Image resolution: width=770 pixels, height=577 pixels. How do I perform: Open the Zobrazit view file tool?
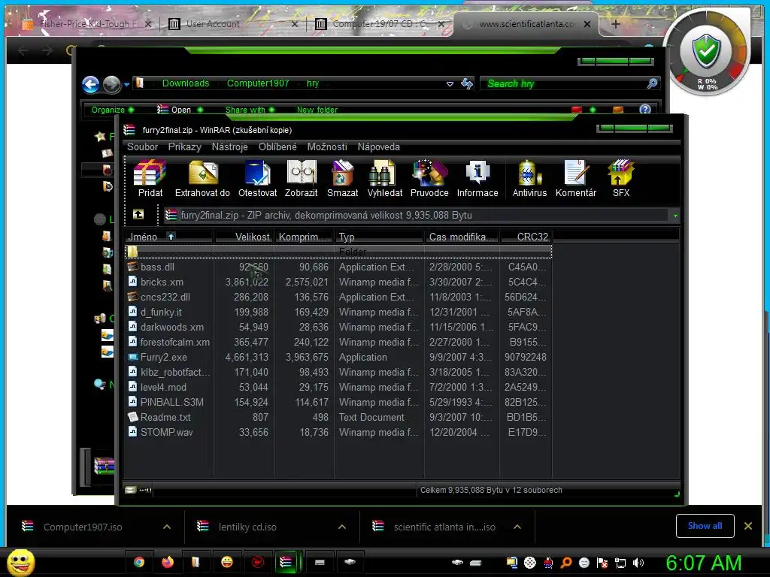(301, 179)
